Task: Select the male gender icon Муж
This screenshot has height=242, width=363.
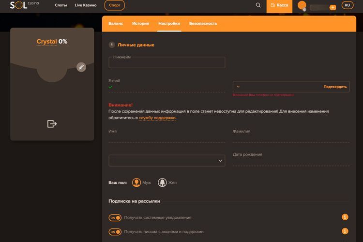Action: pos(136,182)
